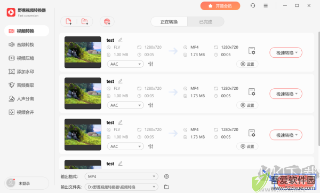Click the add folder icon
The image size is (320, 193).
click(84, 21)
